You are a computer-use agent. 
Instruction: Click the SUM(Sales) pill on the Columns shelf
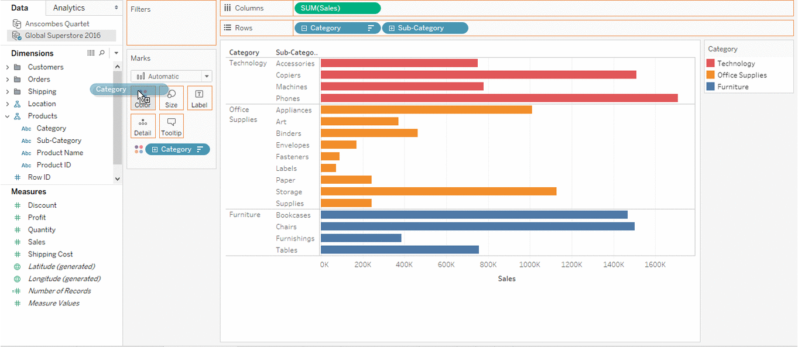tap(338, 8)
